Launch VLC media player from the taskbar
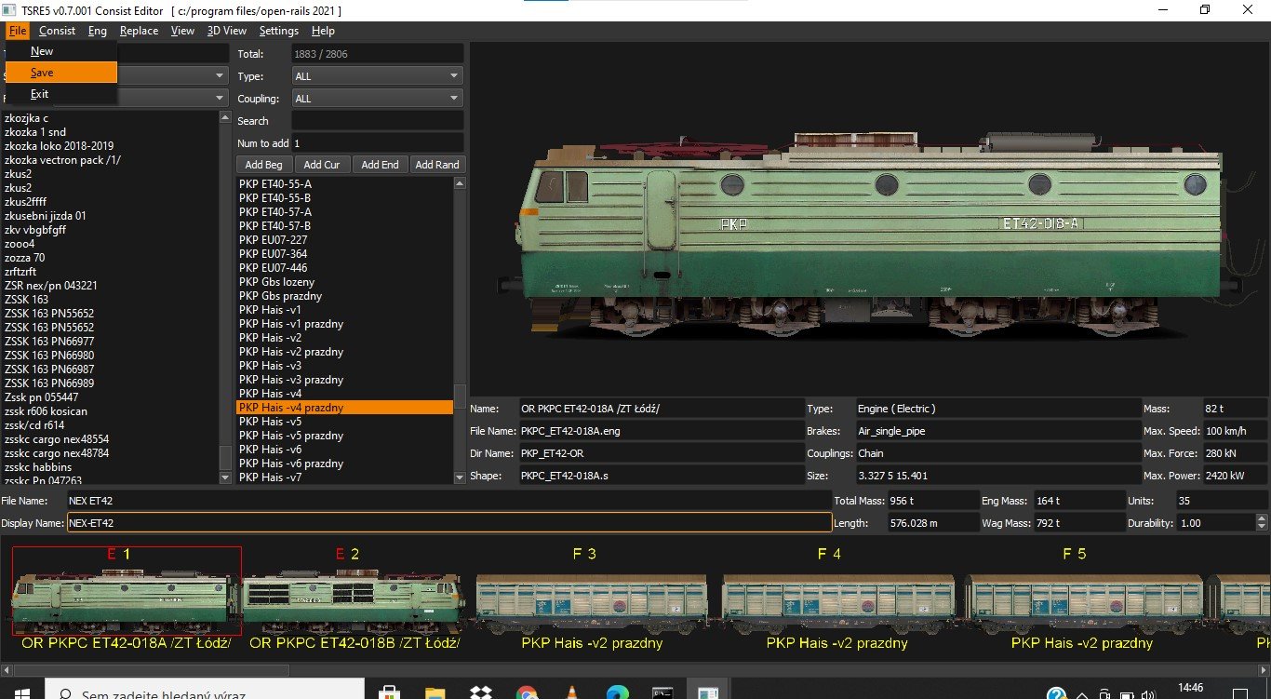Image resolution: width=1271 pixels, height=699 pixels. point(570,692)
